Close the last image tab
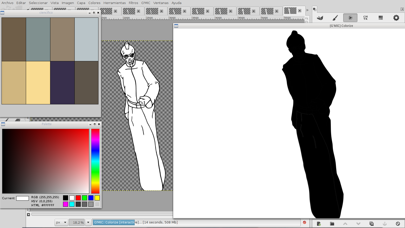This screenshot has width=405, height=228. (300, 11)
